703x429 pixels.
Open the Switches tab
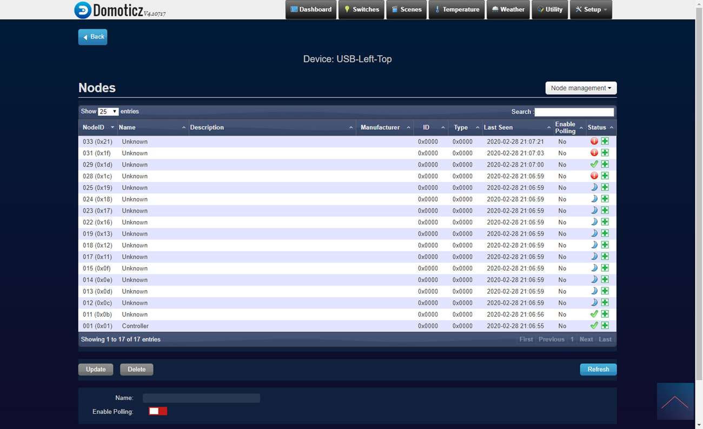361,10
